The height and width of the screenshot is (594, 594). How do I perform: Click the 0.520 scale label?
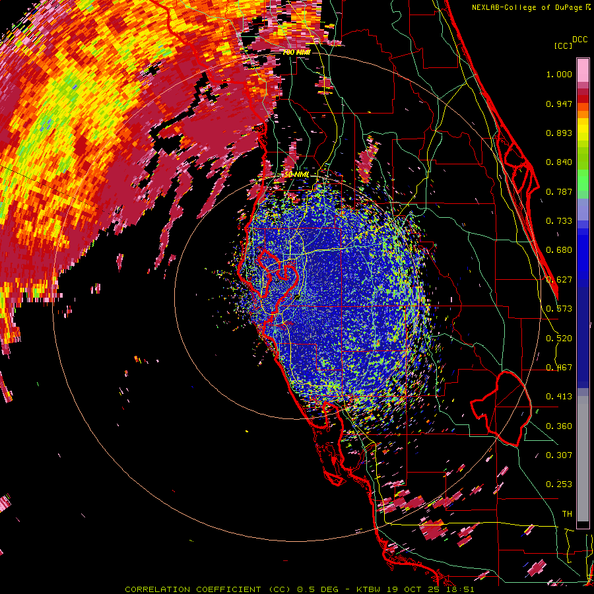coord(559,339)
